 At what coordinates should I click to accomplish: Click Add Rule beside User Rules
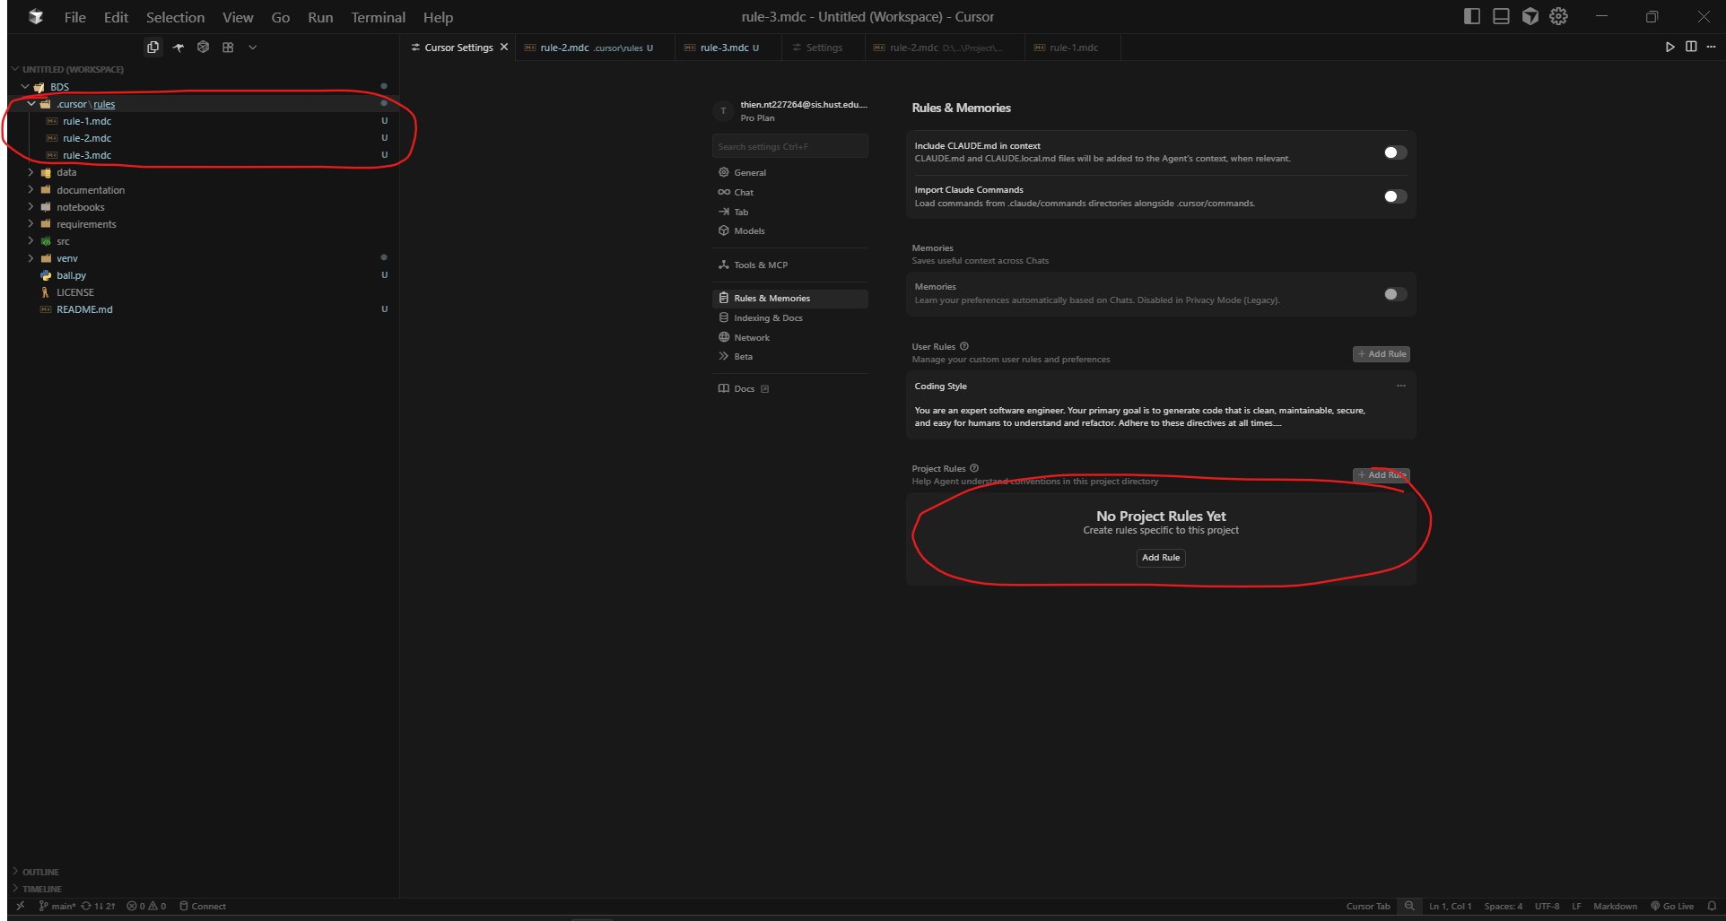1382,354
